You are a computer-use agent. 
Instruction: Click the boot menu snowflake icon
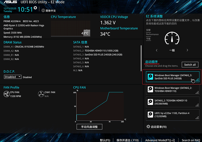pos(148,126)
